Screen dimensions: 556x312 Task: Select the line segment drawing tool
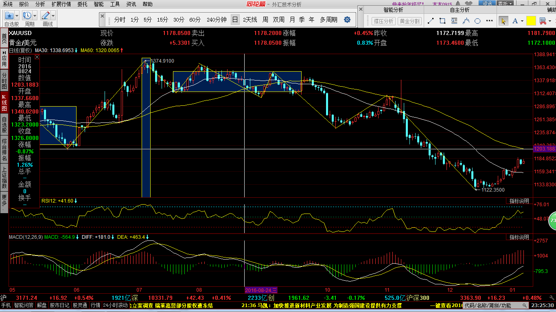pos(431,21)
